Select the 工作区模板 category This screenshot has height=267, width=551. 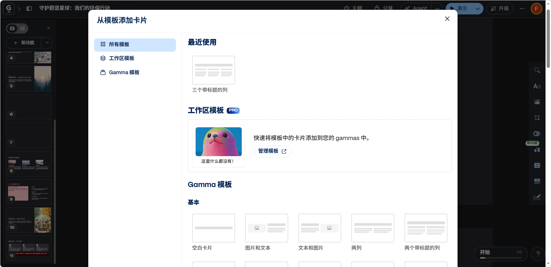coord(121,58)
